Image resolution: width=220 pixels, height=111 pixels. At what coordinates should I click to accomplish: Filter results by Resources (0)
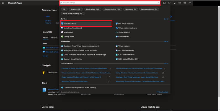(131, 9)
